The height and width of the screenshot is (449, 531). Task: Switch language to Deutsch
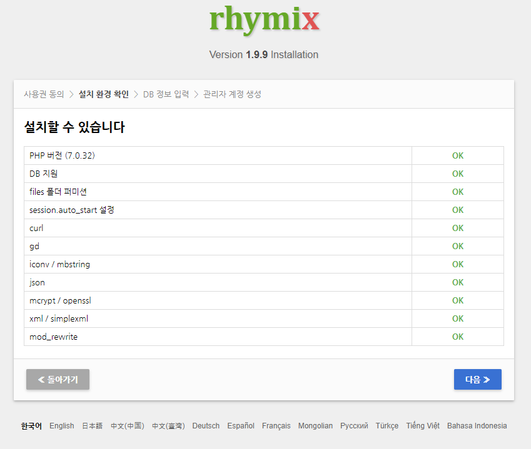coord(206,426)
